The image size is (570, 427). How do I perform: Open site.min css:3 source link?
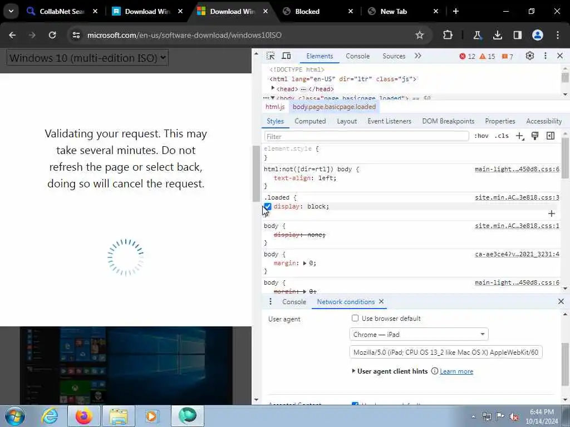coord(517,197)
